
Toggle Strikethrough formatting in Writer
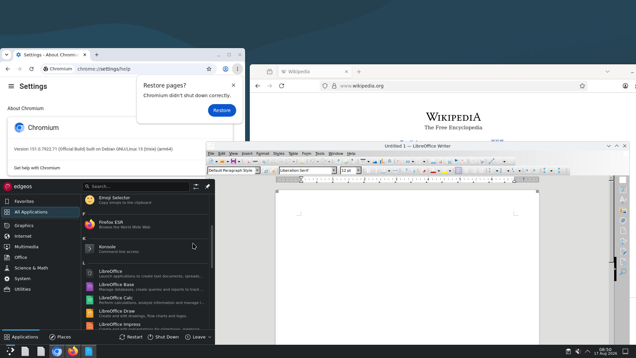pyautogui.click(x=395, y=171)
